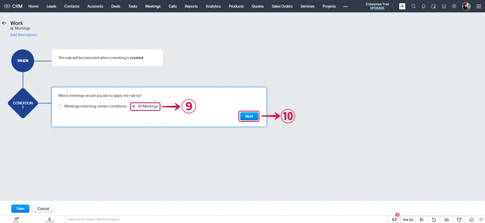Open the user profile avatar
This screenshot has height=223, width=485.
tap(466, 6)
